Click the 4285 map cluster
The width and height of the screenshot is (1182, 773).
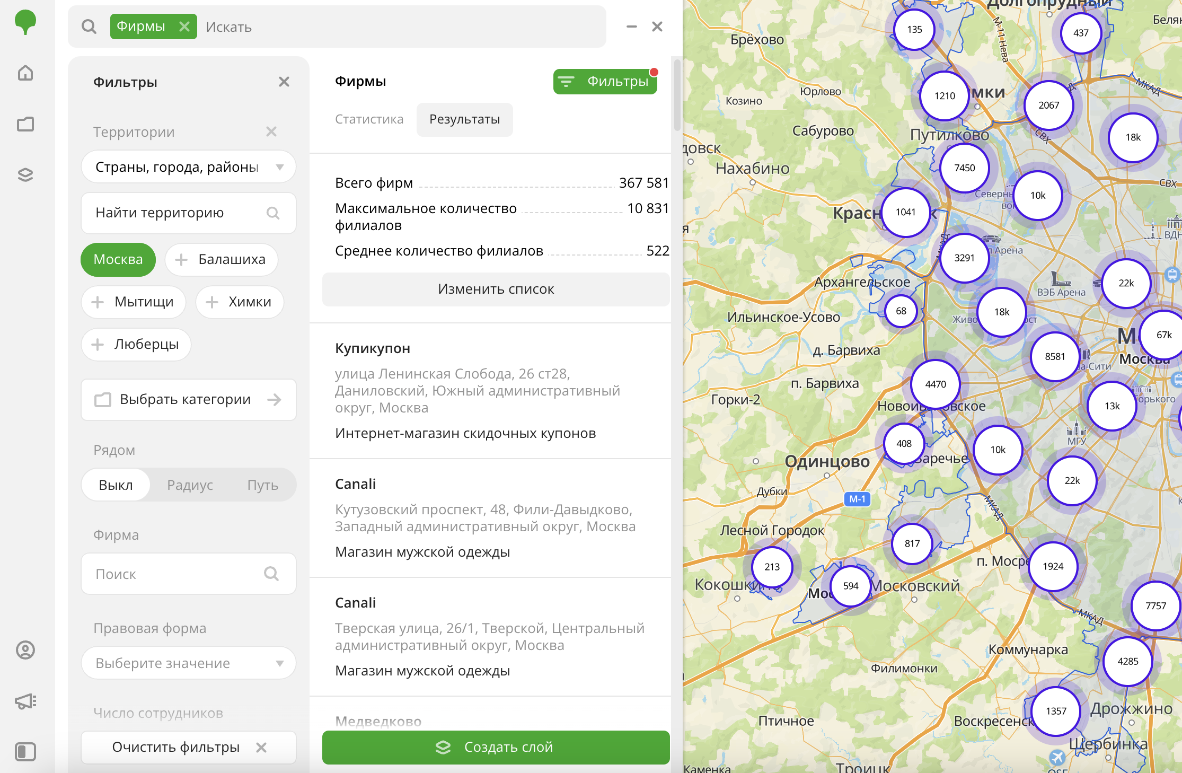pos(1128,662)
